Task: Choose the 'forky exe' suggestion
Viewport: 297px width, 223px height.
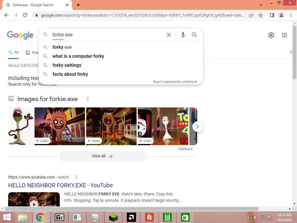Action: pos(121,47)
